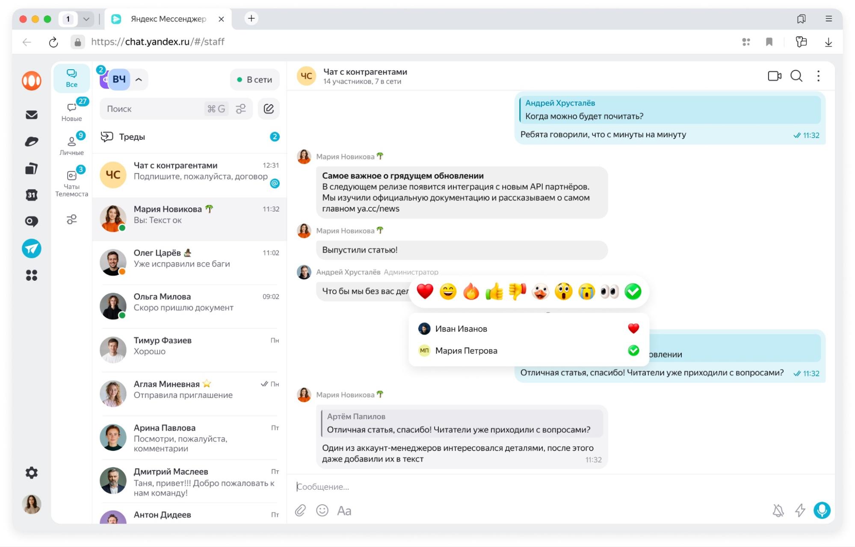Toggle text formatting Aa button
The height and width of the screenshot is (547, 855).
[344, 510]
